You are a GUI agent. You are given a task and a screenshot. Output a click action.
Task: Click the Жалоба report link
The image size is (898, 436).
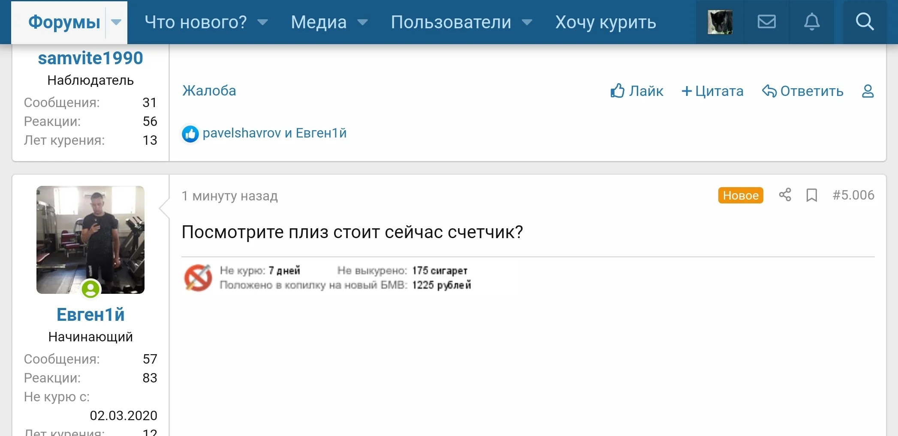[x=209, y=91]
